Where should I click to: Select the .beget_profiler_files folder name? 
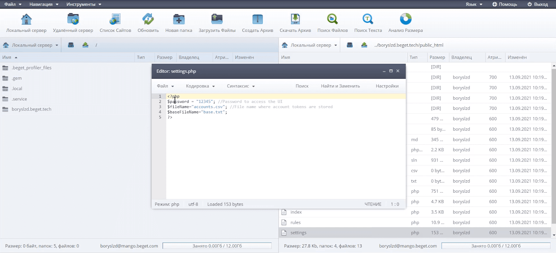point(31,68)
